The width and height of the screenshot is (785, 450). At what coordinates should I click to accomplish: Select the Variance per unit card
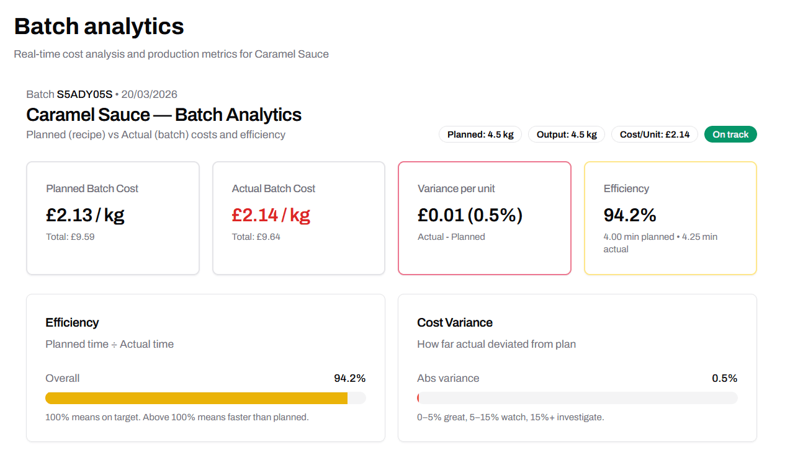(x=485, y=218)
